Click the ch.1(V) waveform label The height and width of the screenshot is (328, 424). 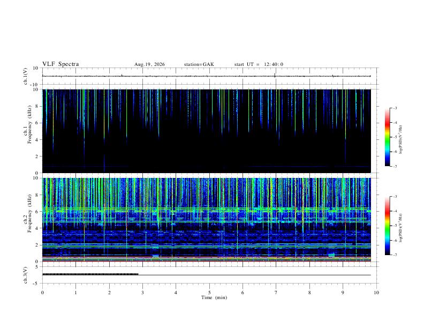click(26, 76)
